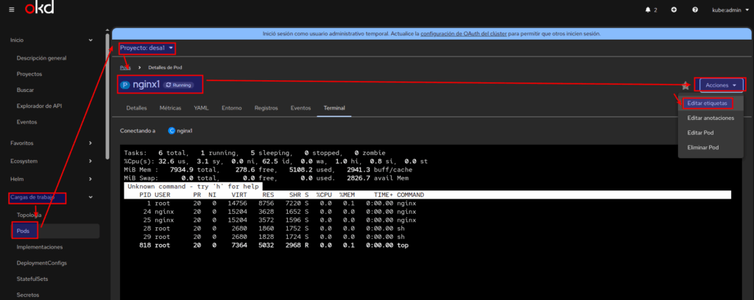Image resolution: width=754 pixels, height=300 pixels.
Task: Collapse the Cargas de trabajo section
Action: tap(52, 197)
